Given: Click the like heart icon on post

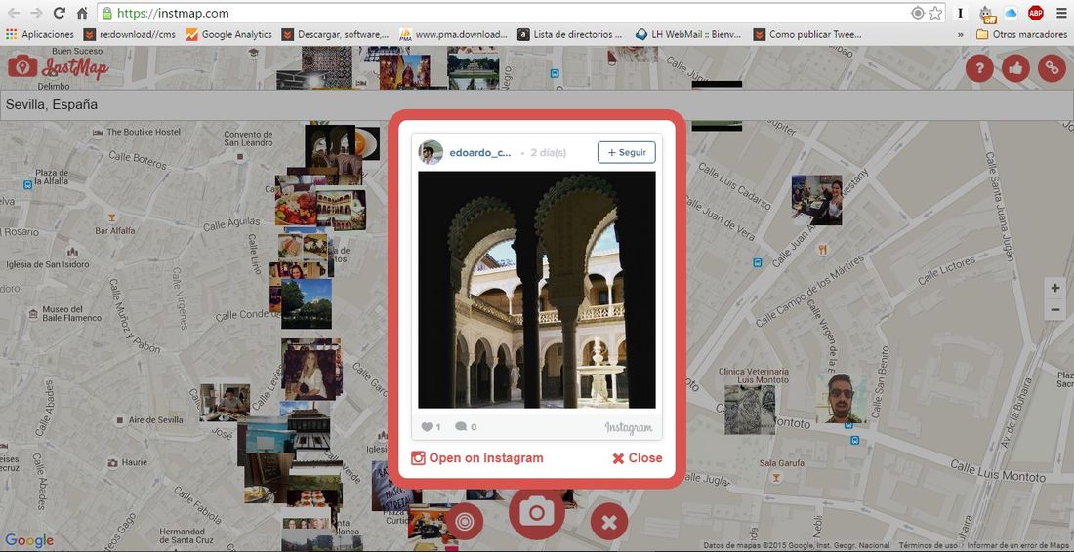Looking at the screenshot, I should 427,427.
